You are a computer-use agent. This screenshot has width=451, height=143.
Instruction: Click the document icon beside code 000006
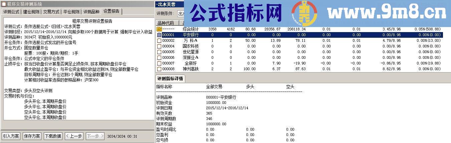click(x=159, y=57)
